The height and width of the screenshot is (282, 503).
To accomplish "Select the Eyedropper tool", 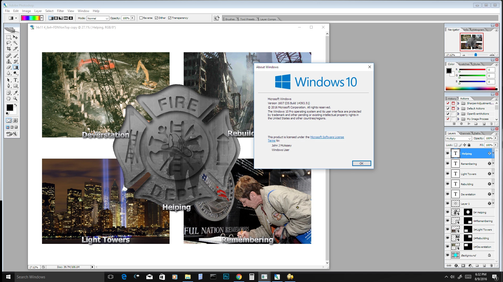I will coord(15,93).
